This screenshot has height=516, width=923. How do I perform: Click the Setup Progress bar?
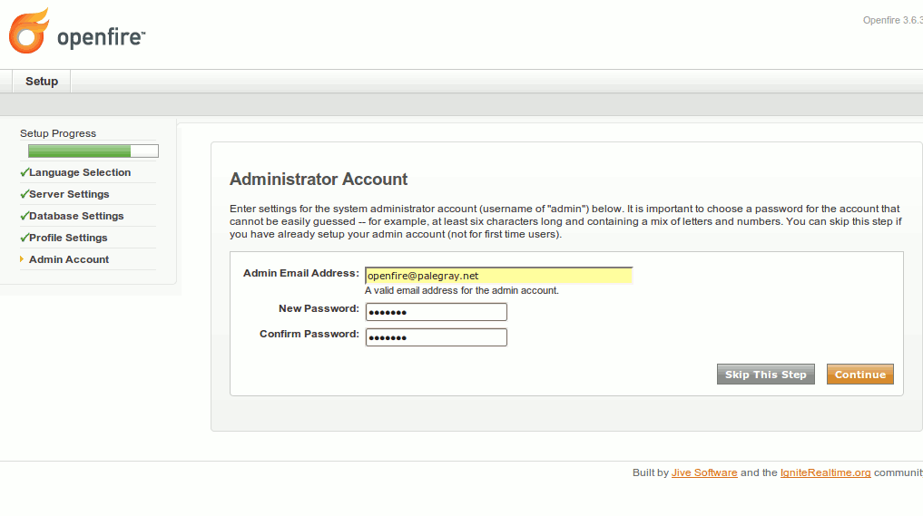tap(93, 151)
